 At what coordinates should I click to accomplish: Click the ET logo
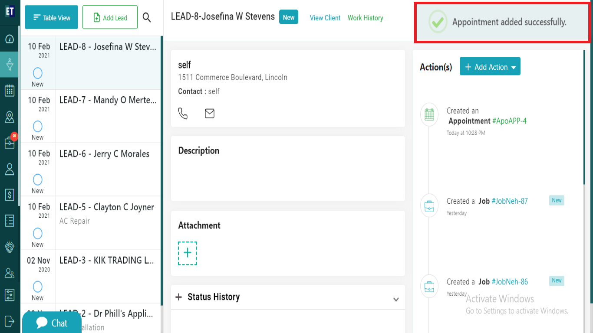pyautogui.click(x=10, y=12)
